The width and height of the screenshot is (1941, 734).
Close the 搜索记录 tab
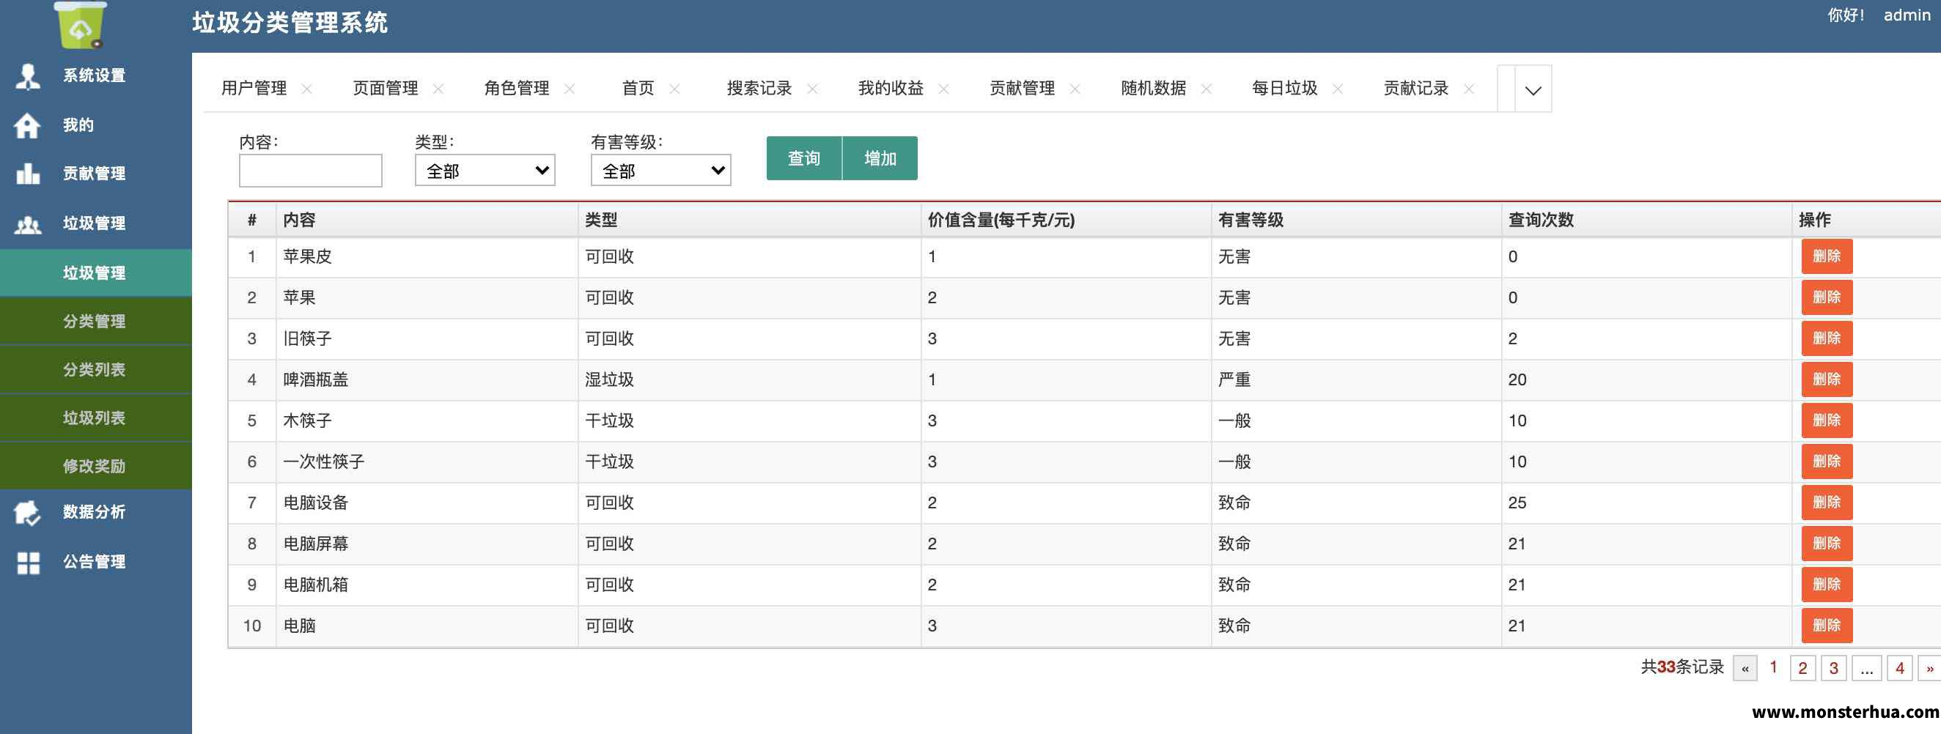[x=812, y=89]
